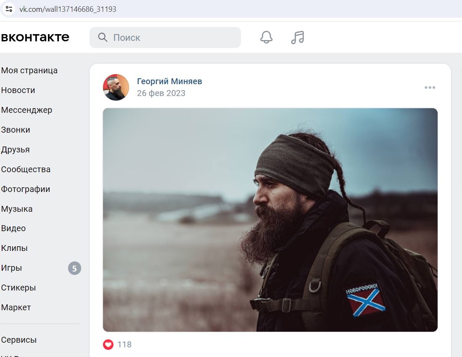Screen dimensions: 462x357
Task: Open Друзья list
Action: tap(15, 149)
